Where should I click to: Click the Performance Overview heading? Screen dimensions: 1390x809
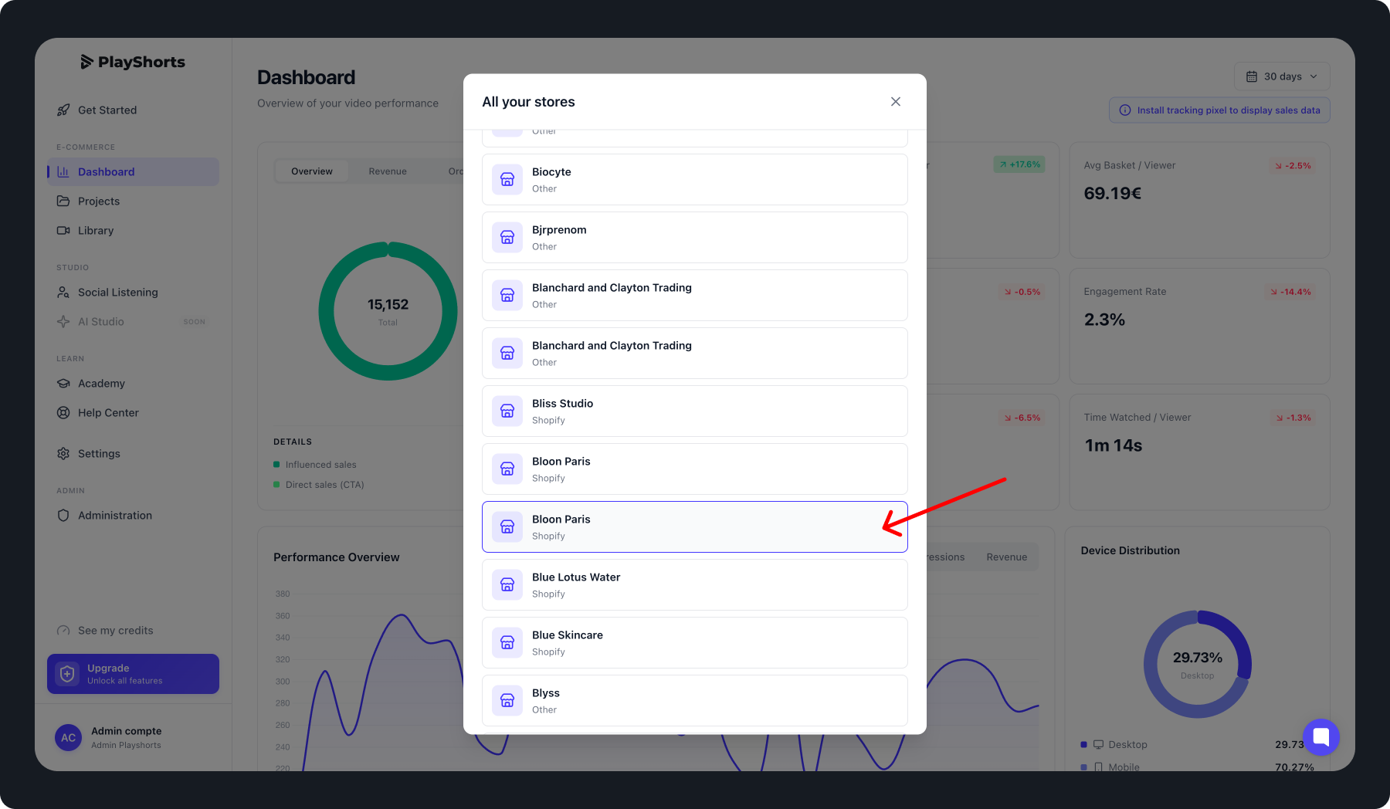337,557
